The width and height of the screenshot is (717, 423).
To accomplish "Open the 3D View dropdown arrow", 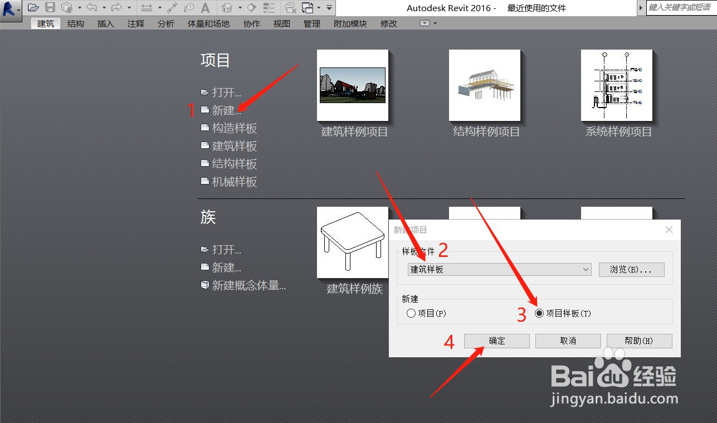I will pyautogui.click(x=240, y=7).
